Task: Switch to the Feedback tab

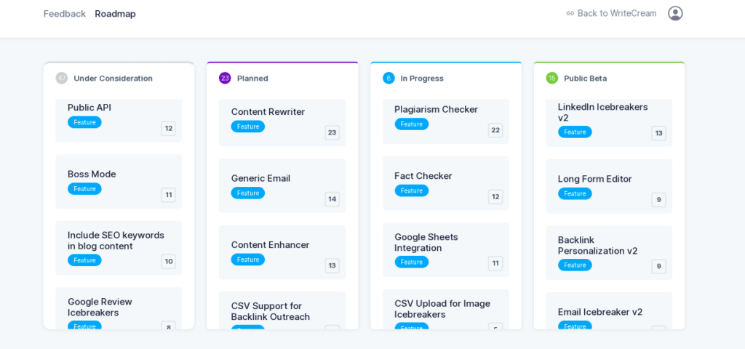Action: tap(65, 14)
